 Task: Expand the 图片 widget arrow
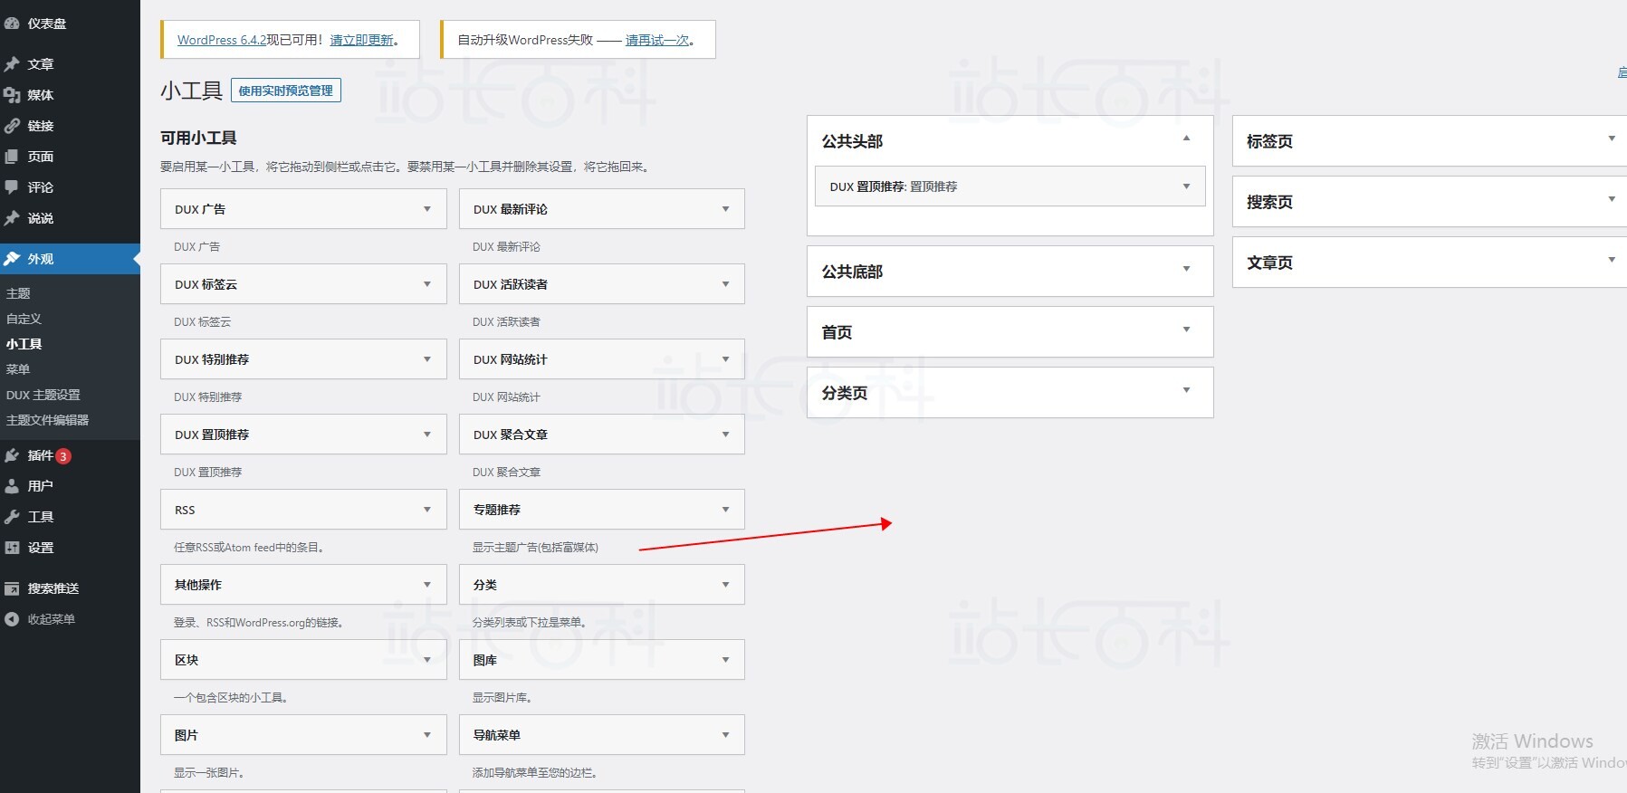click(427, 735)
